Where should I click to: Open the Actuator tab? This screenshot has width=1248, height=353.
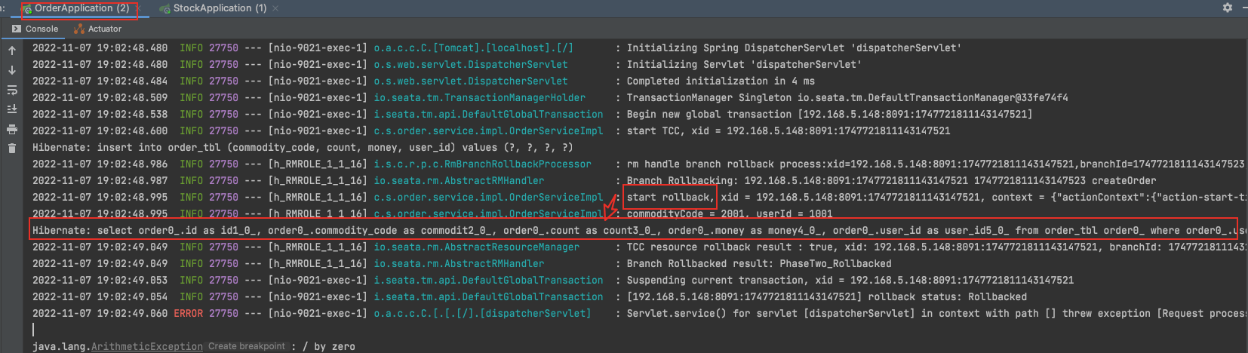(97, 29)
